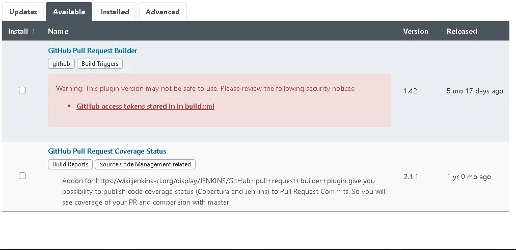Sort by the Released column header

tap(461, 31)
